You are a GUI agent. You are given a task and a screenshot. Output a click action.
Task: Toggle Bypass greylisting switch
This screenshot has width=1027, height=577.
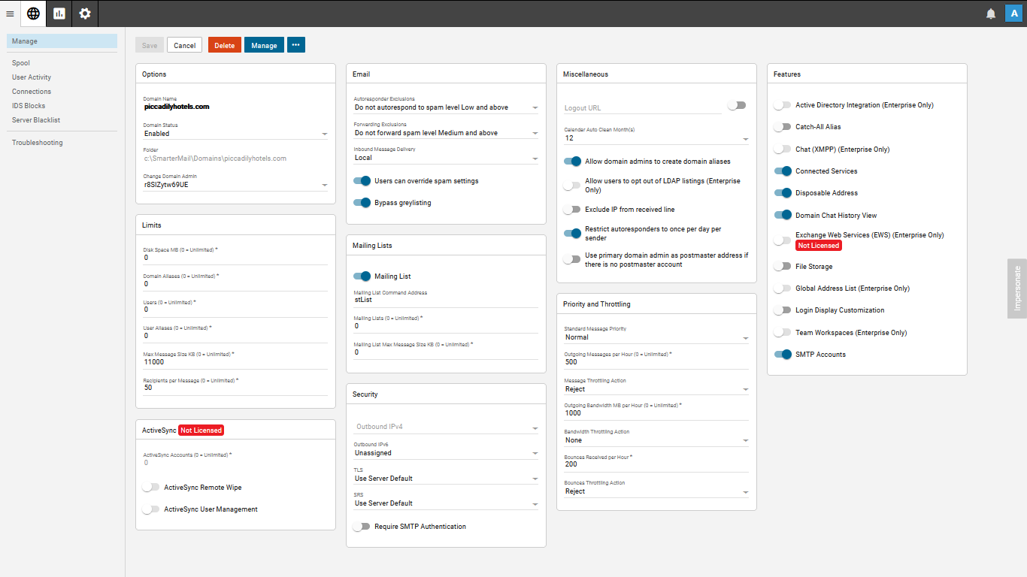(362, 203)
